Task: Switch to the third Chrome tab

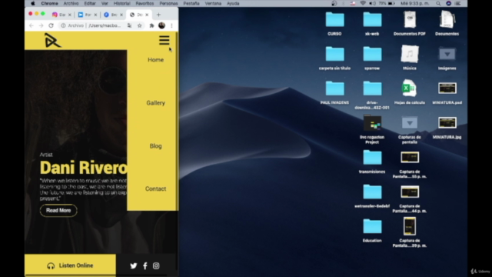Action: 113,15
